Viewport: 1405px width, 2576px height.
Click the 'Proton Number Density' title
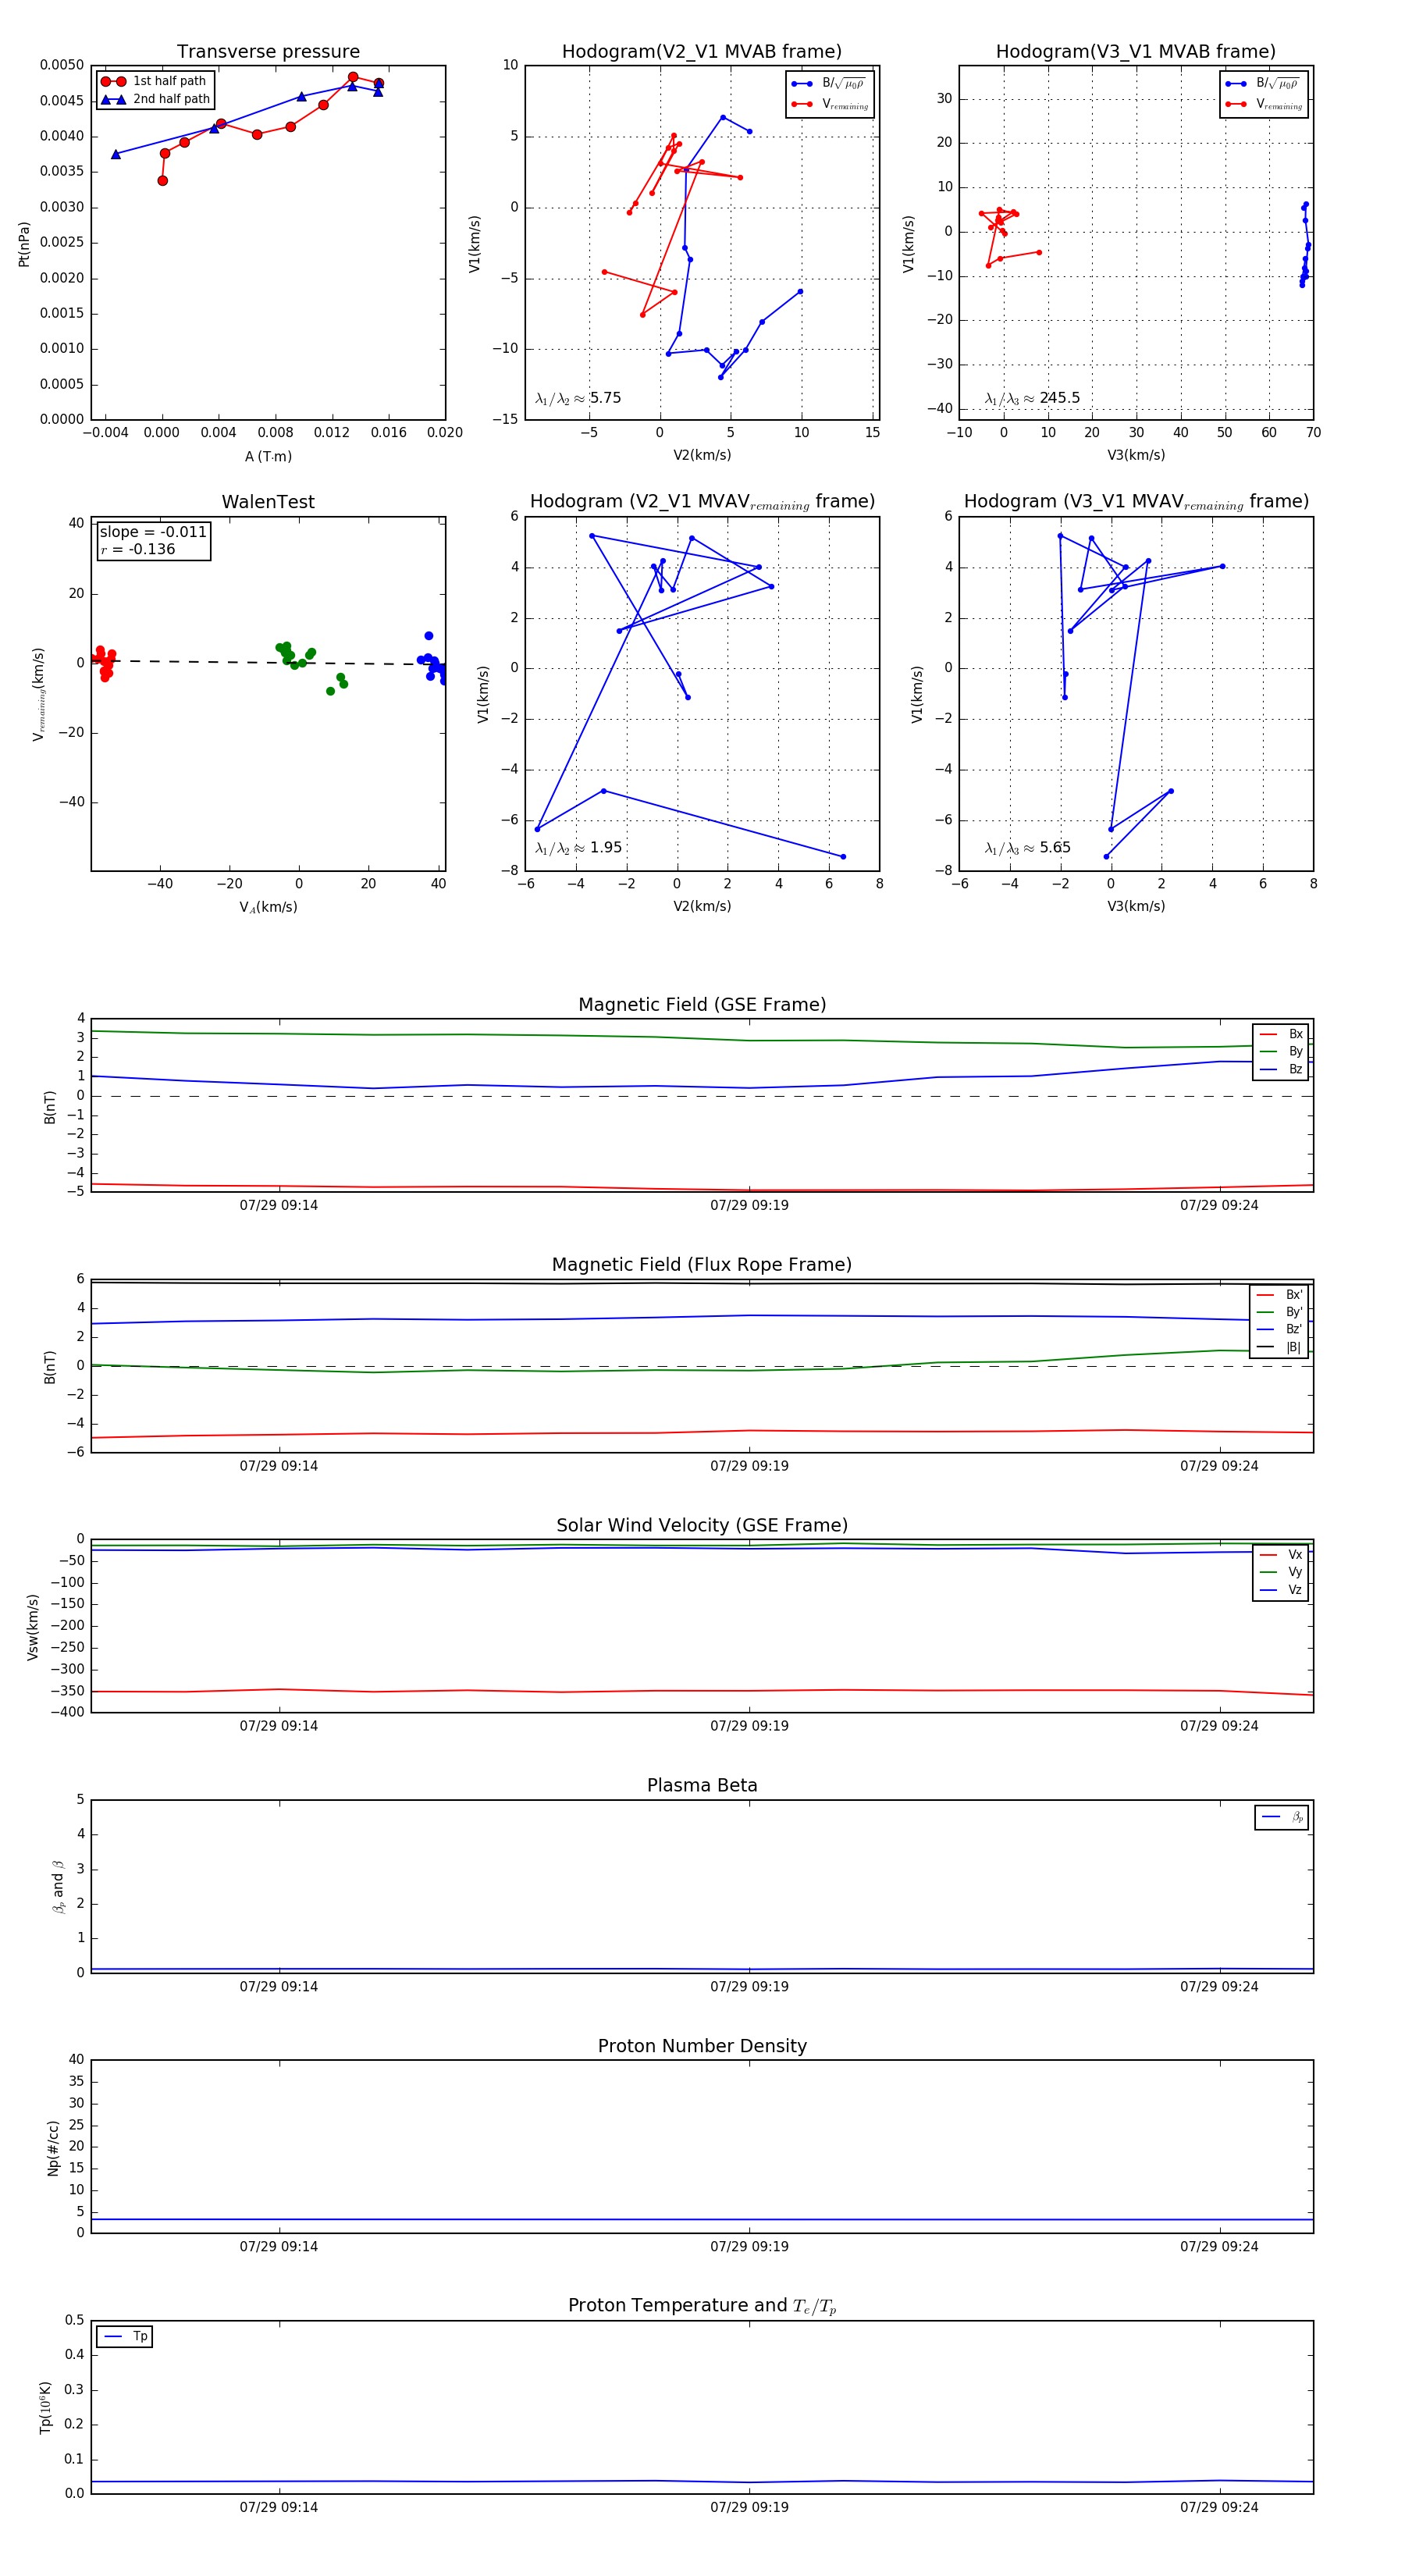coord(702,2046)
